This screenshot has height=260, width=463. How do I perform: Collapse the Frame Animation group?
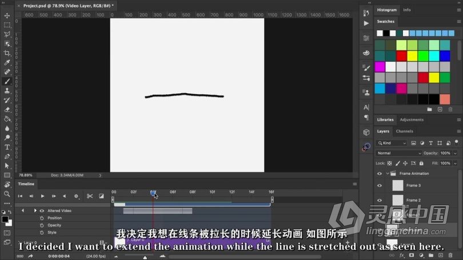pos(388,174)
